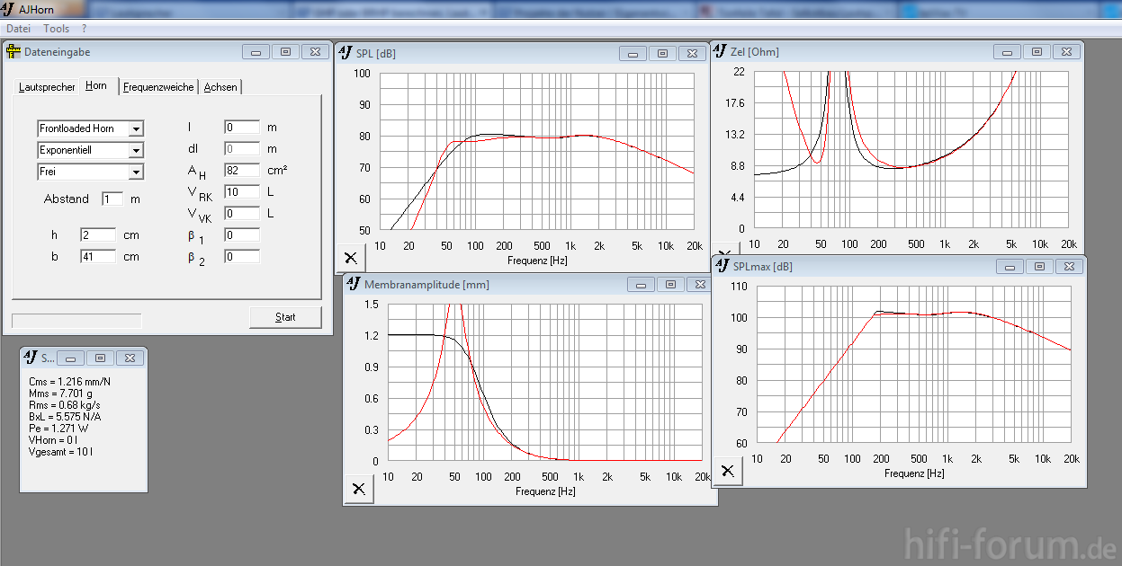Switch to the Frequenzweiche tab

tap(158, 87)
